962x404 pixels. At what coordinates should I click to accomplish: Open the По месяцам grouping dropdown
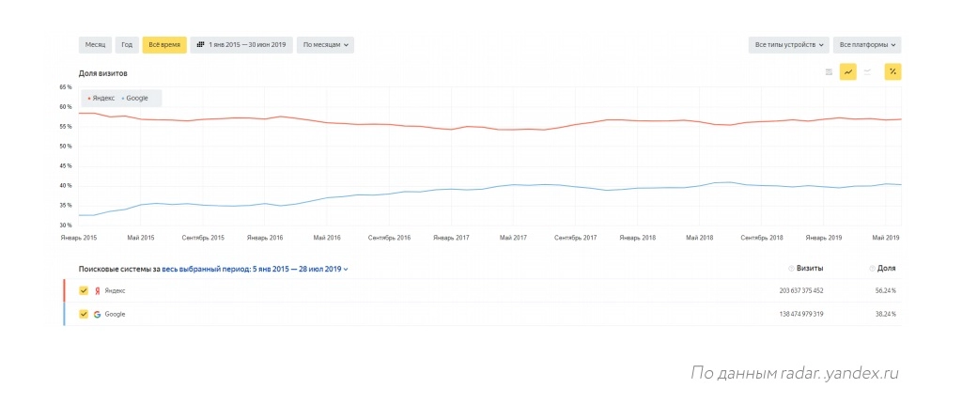click(325, 45)
